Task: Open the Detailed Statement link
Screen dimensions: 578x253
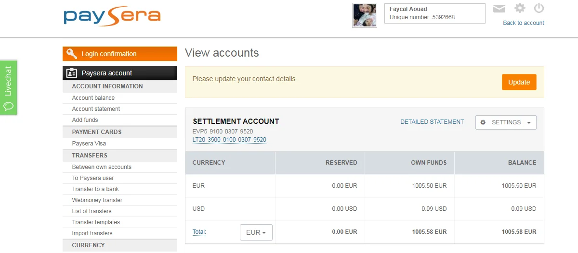Action: pos(432,122)
